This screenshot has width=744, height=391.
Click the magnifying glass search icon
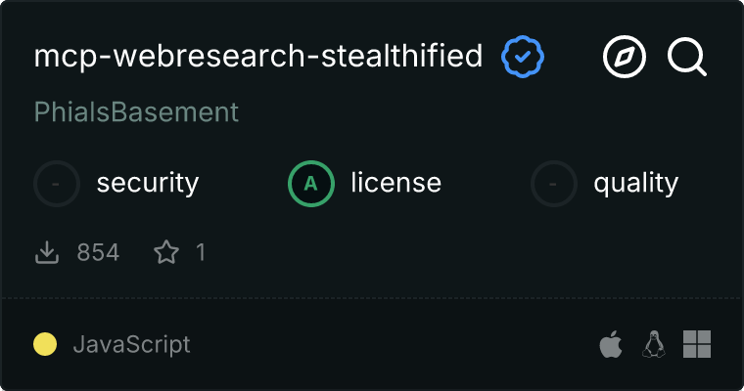687,58
